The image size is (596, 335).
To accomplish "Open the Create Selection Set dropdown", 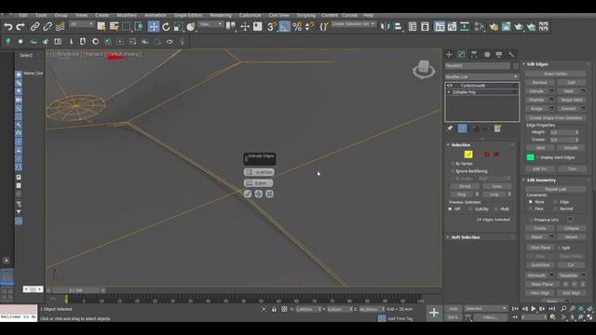I will 353,24.
